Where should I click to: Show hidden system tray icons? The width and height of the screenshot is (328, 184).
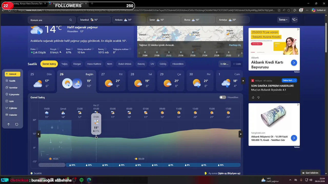[x=290, y=180]
